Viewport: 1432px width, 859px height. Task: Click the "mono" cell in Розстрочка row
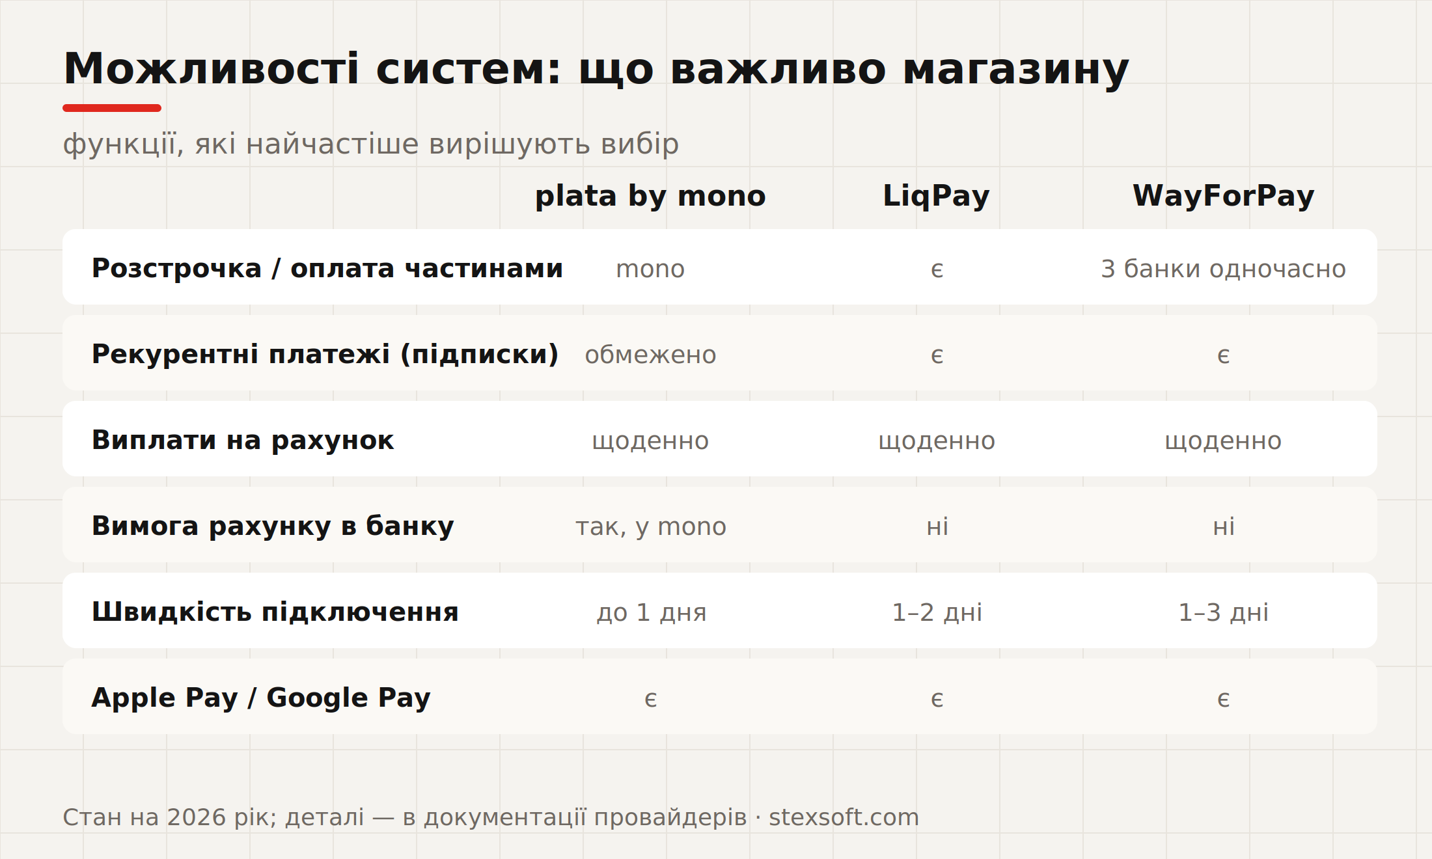pos(650,269)
